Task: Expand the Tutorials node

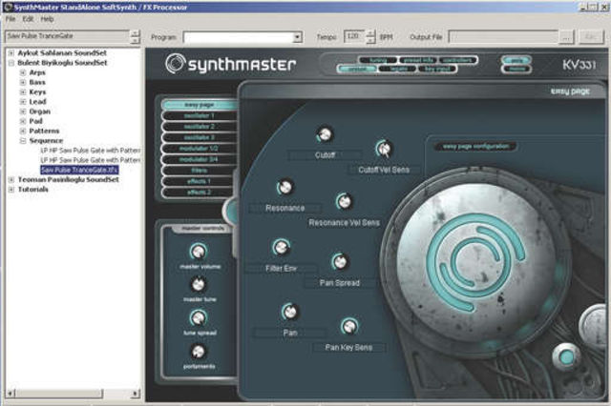Action: [x=11, y=190]
